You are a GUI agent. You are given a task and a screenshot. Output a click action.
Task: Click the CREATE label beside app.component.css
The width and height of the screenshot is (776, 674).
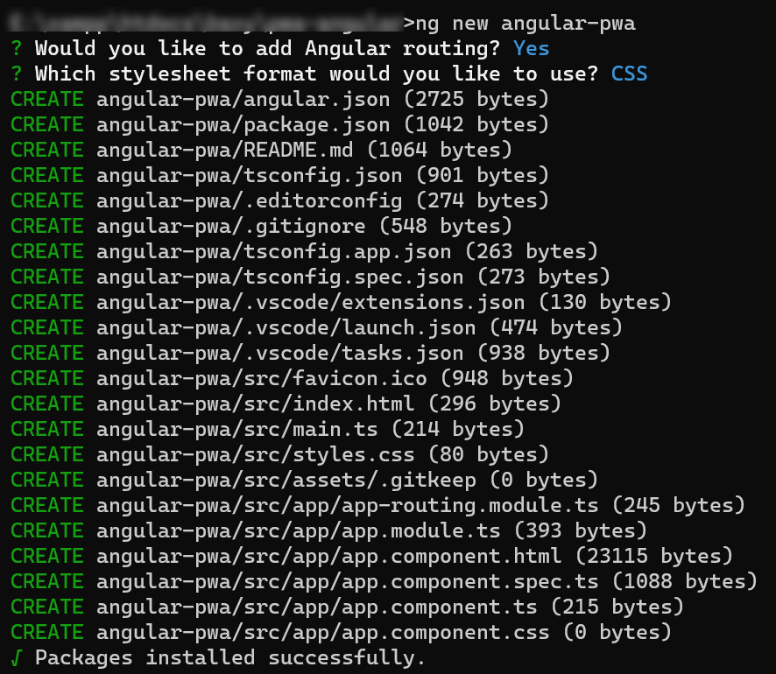(x=47, y=632)
